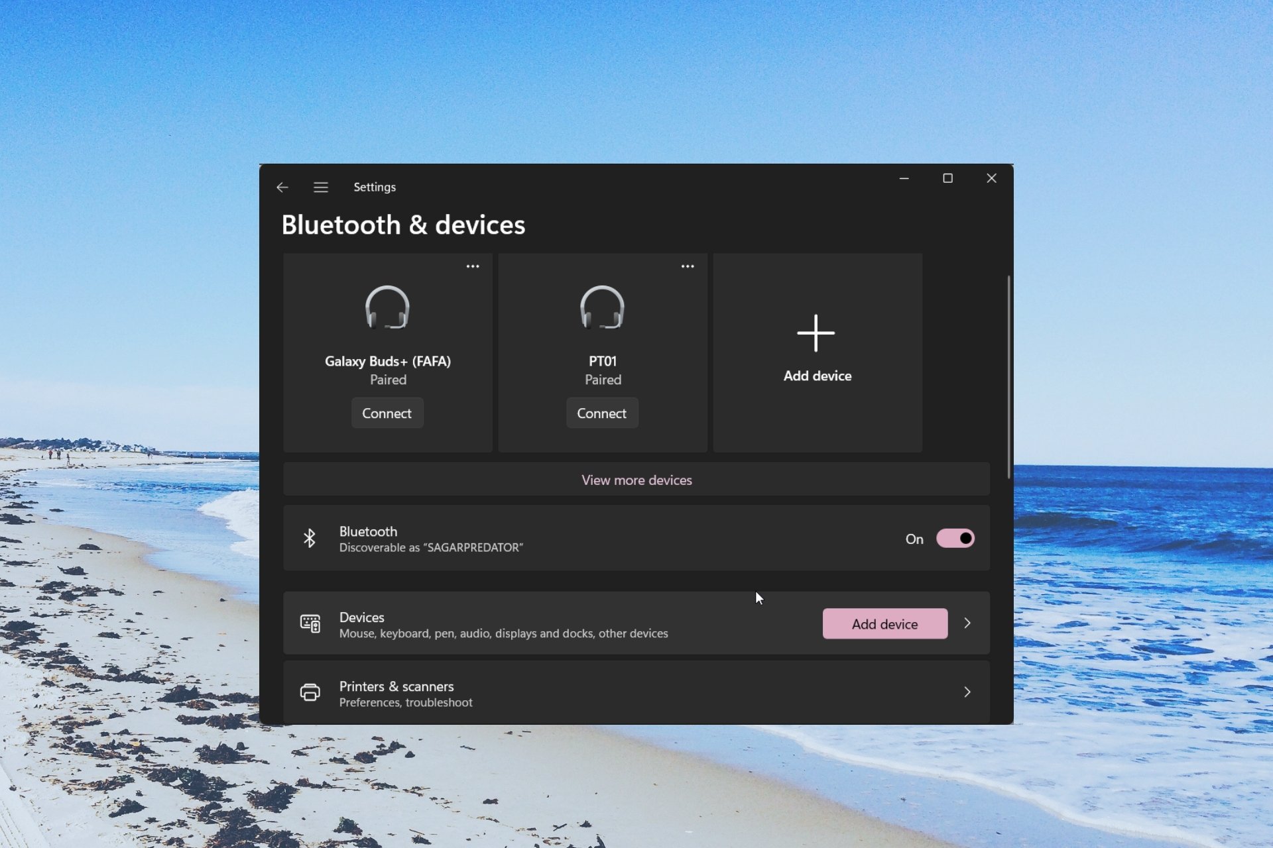
Task: Click the Galaxy Buds+ headset icon
Action: tap(388, 307)
